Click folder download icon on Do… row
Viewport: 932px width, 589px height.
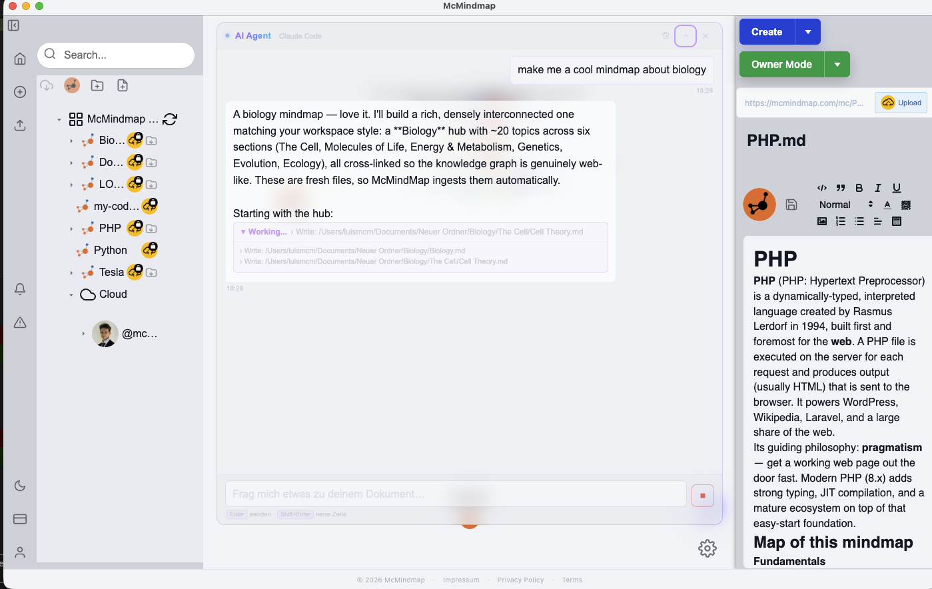pyautogui.click(x=151, y=163)
